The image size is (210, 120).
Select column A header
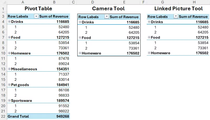[23, 2]
